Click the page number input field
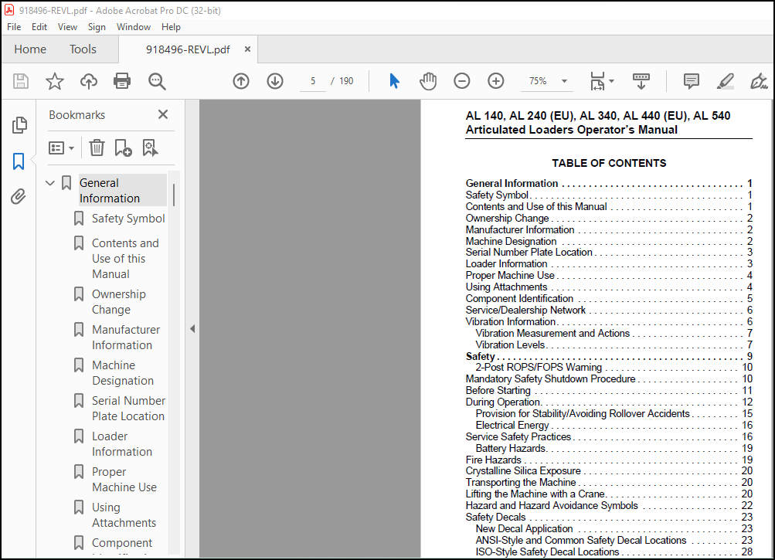This screenshot has width=775, height=560. click(x=313, y=81)
